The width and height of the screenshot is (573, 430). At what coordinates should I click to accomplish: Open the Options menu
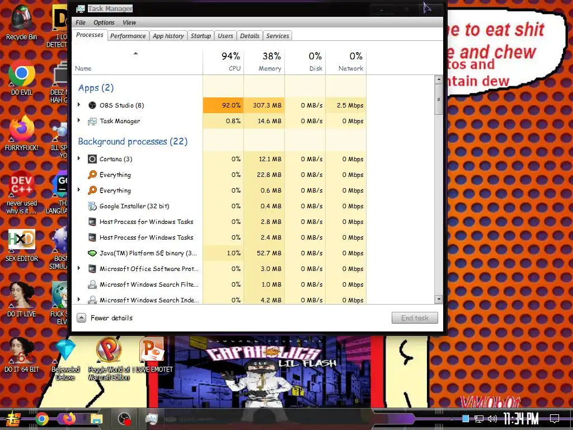(104, 22)
